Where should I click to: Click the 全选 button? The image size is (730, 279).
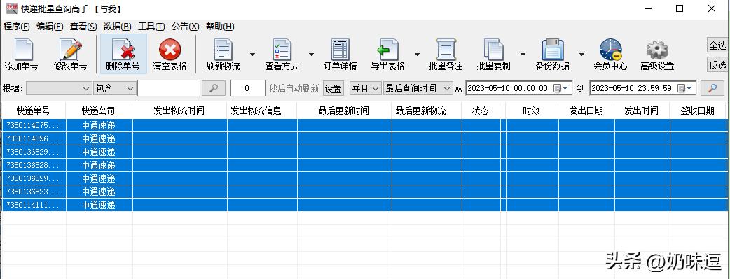717,45
